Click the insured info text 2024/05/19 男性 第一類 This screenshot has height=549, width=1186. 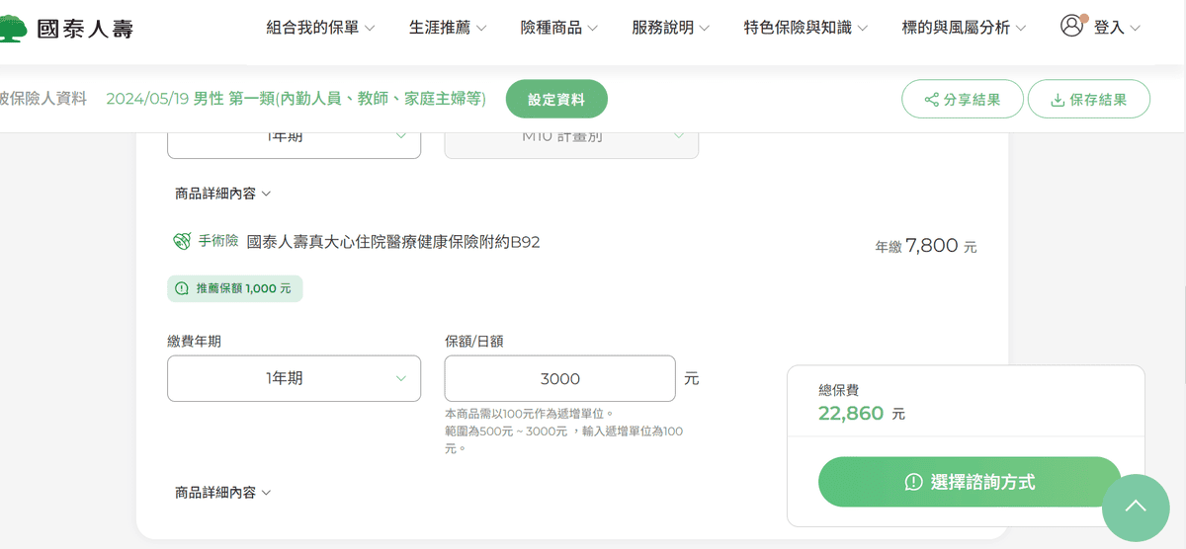click(296, 98)
